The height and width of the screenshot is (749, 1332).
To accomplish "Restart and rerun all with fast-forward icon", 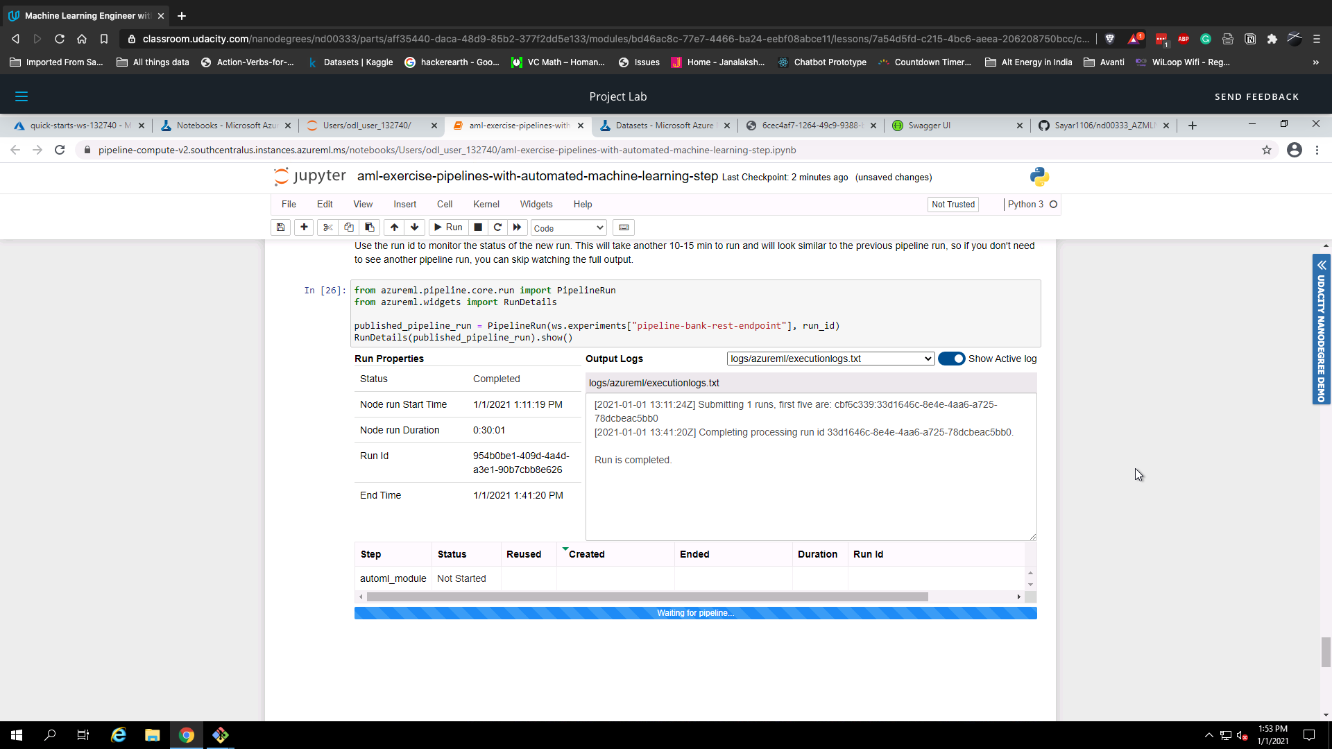I will [517, 227].
